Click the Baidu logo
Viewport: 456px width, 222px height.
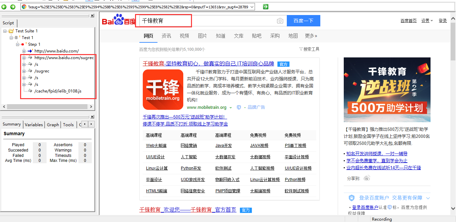click(119, 20)
